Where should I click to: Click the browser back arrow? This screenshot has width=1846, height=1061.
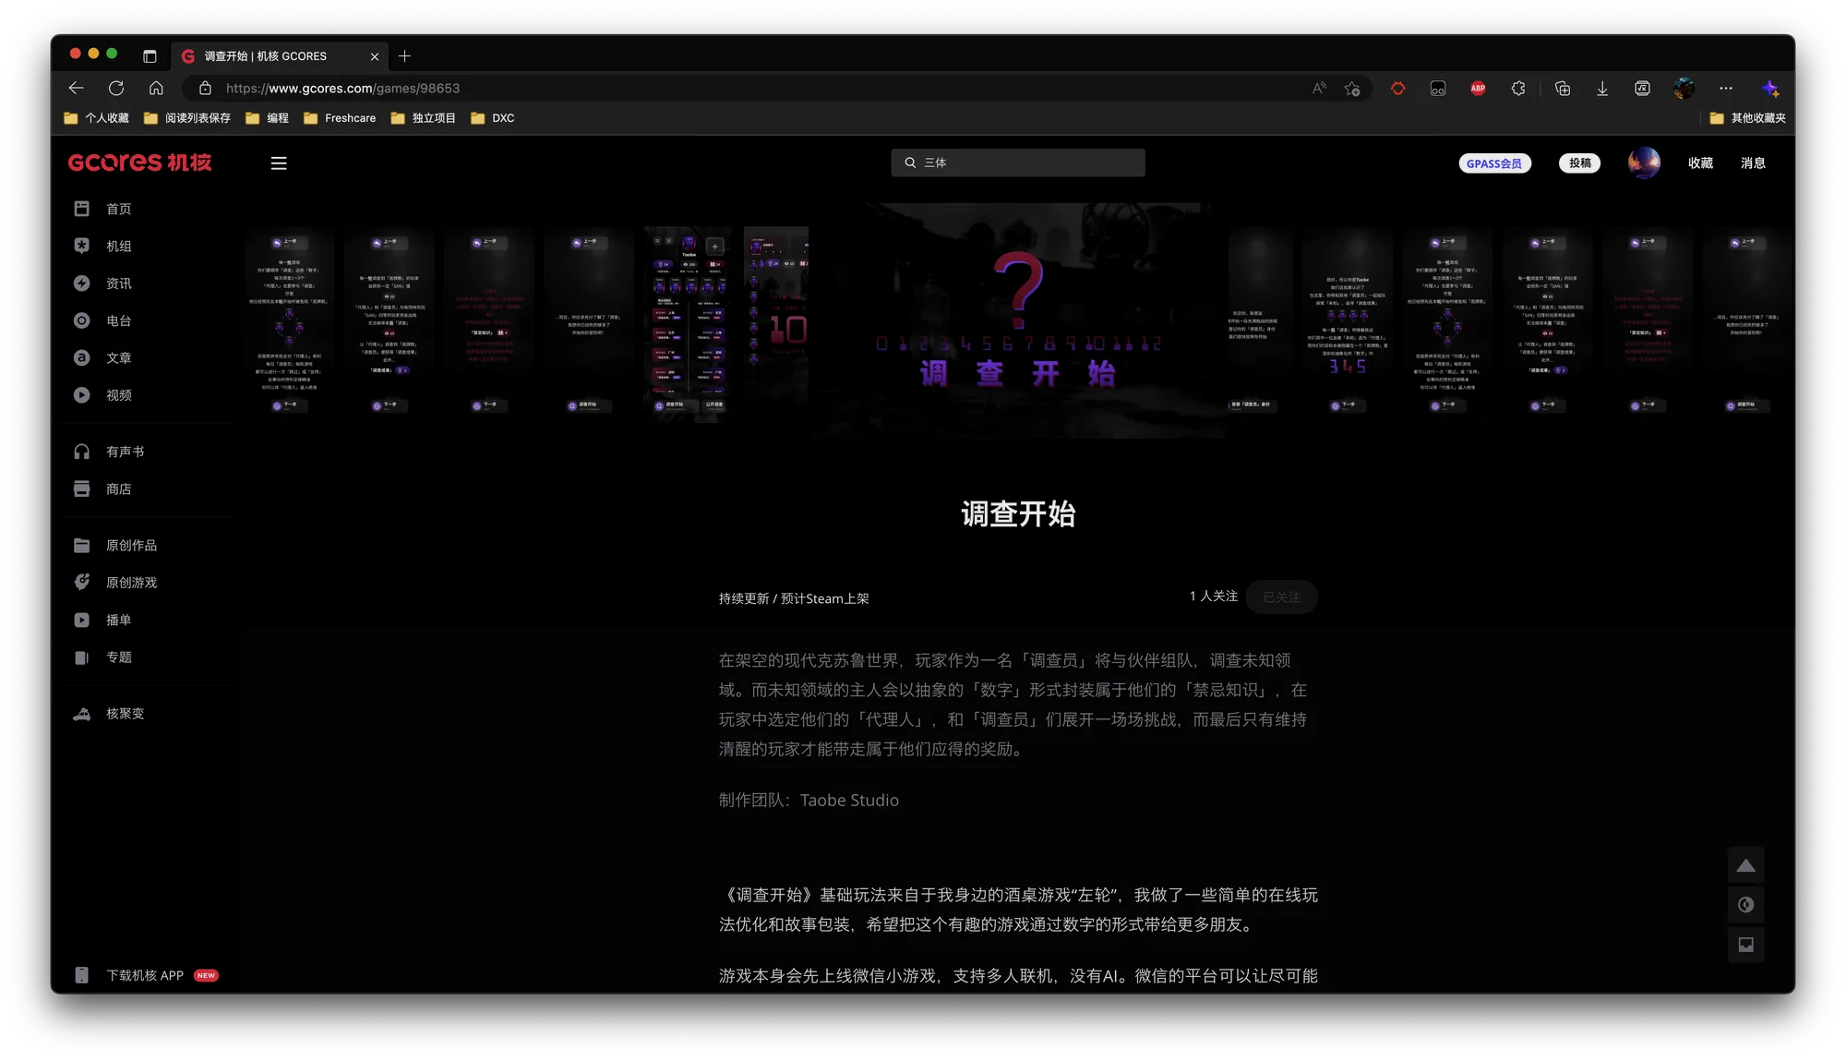pos(76,88)
